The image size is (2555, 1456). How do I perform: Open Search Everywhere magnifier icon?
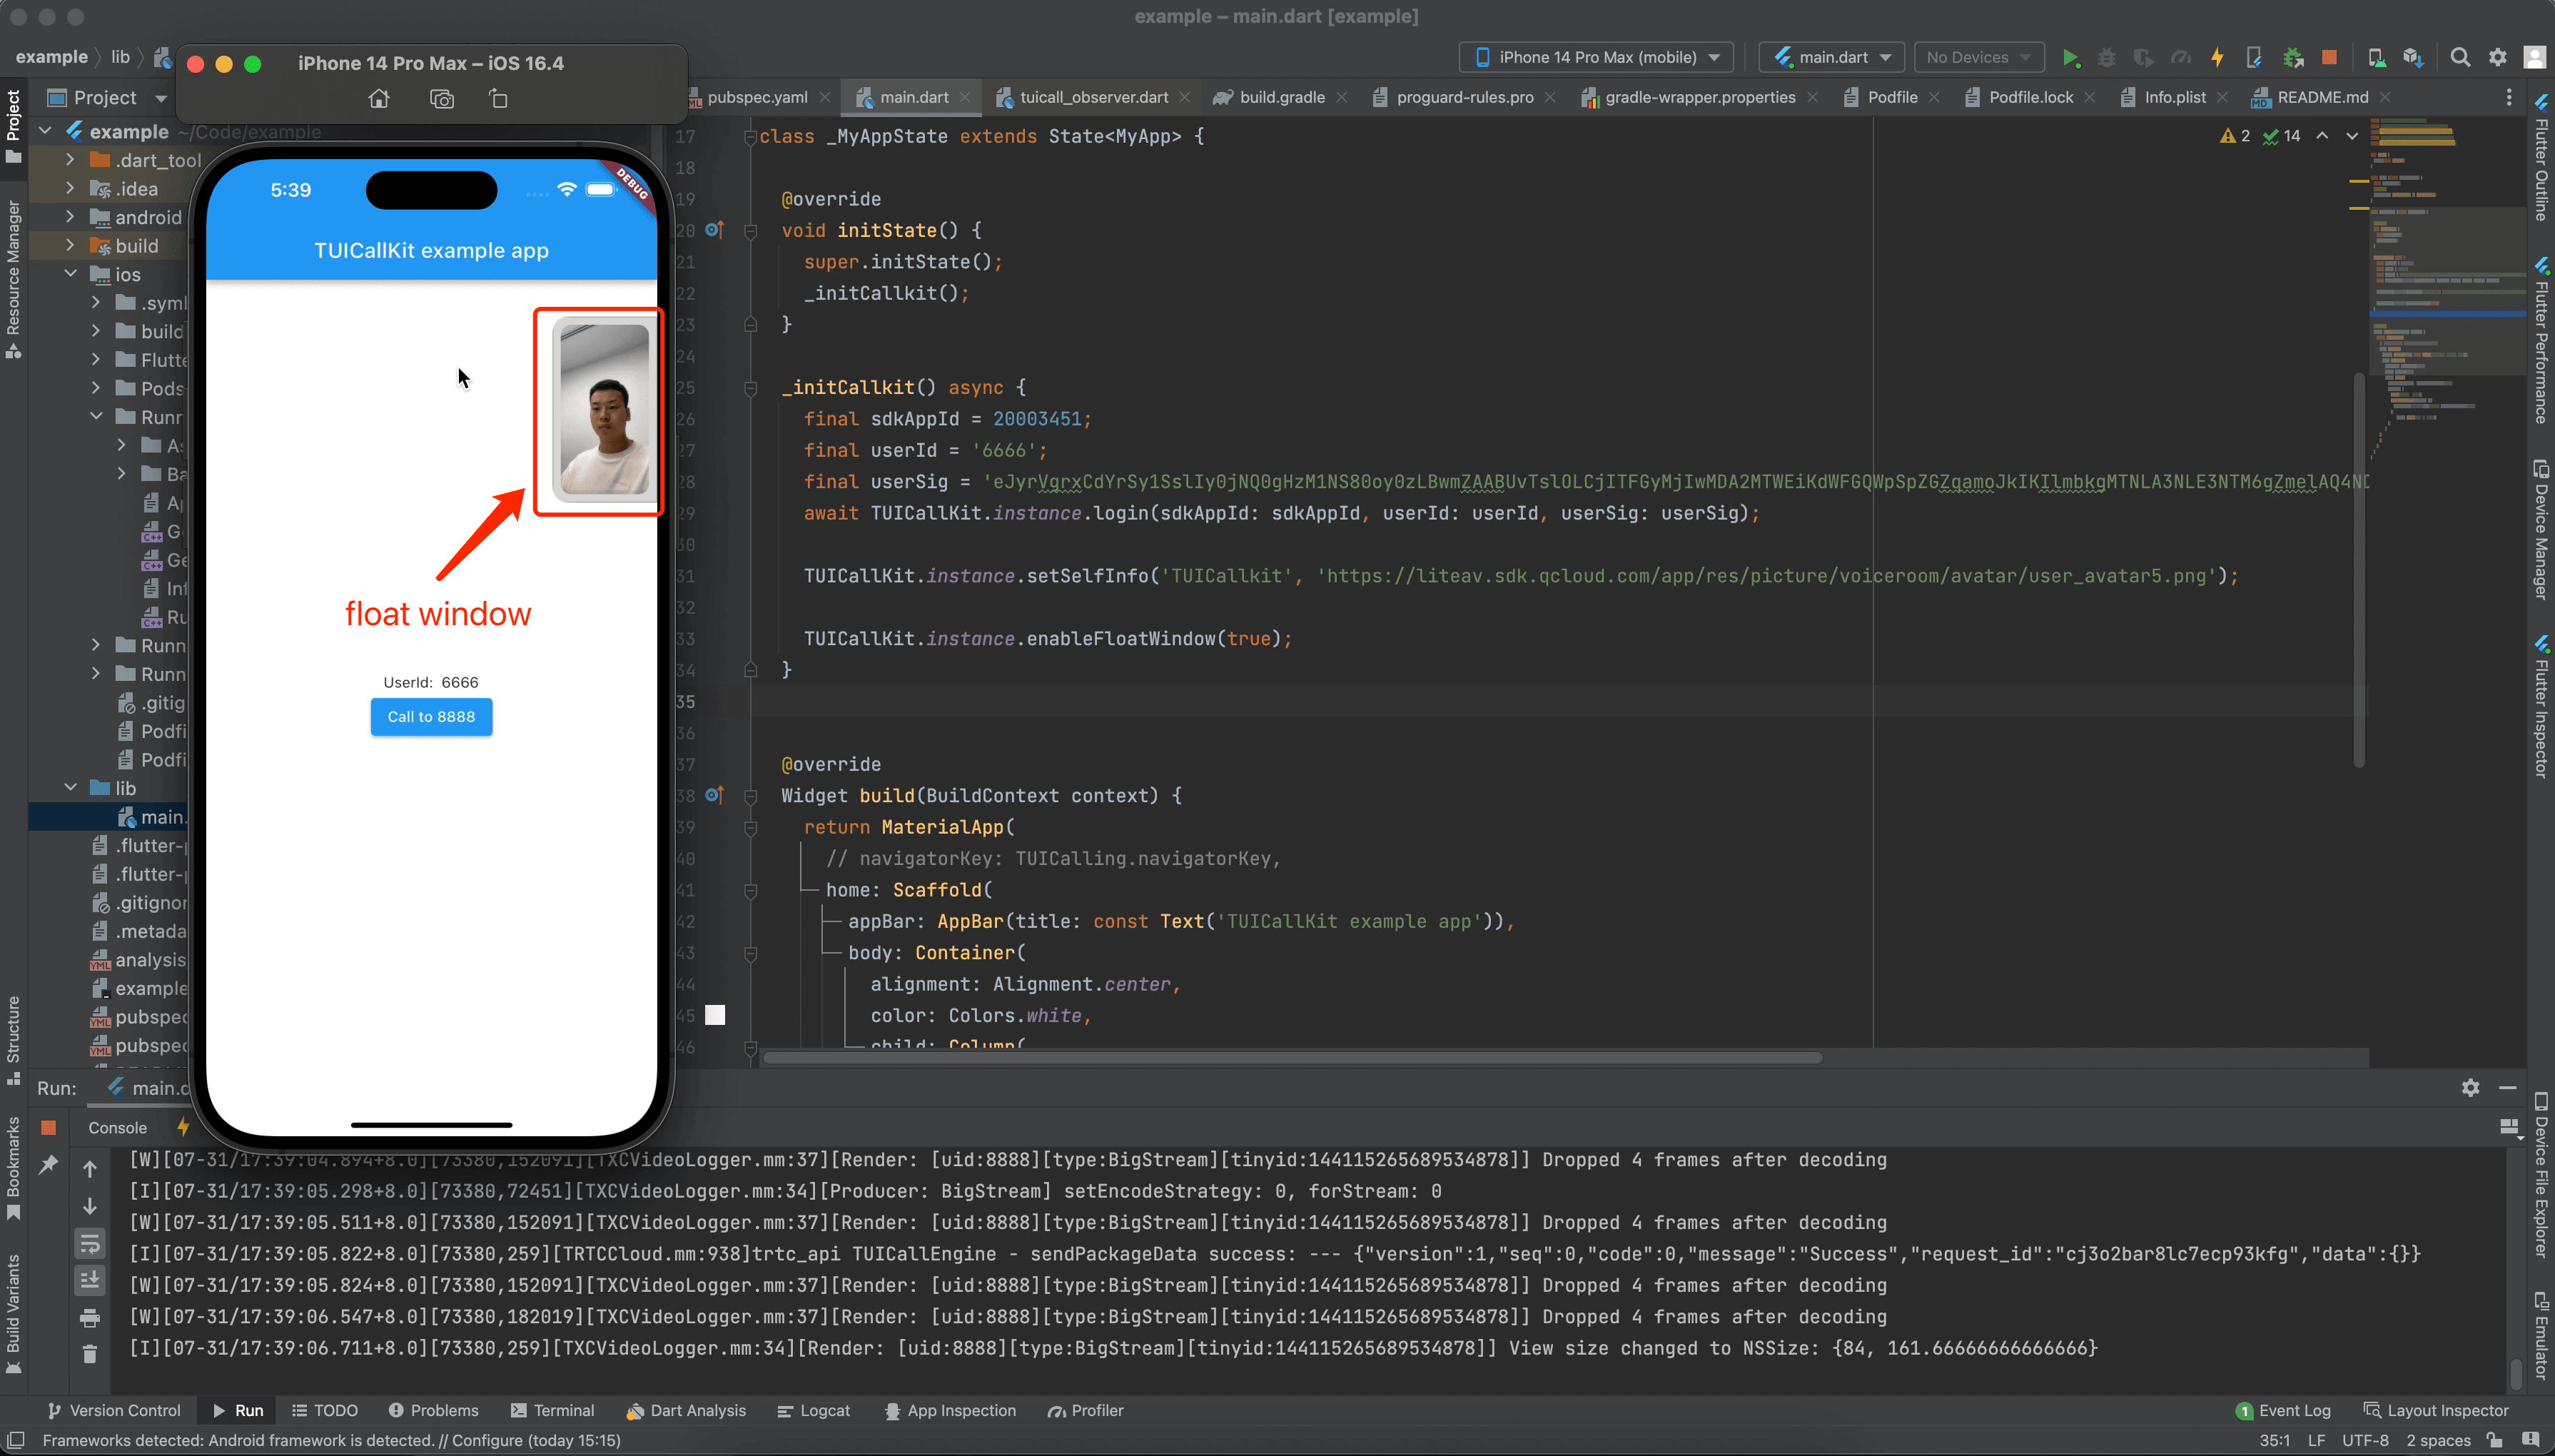2460,58
